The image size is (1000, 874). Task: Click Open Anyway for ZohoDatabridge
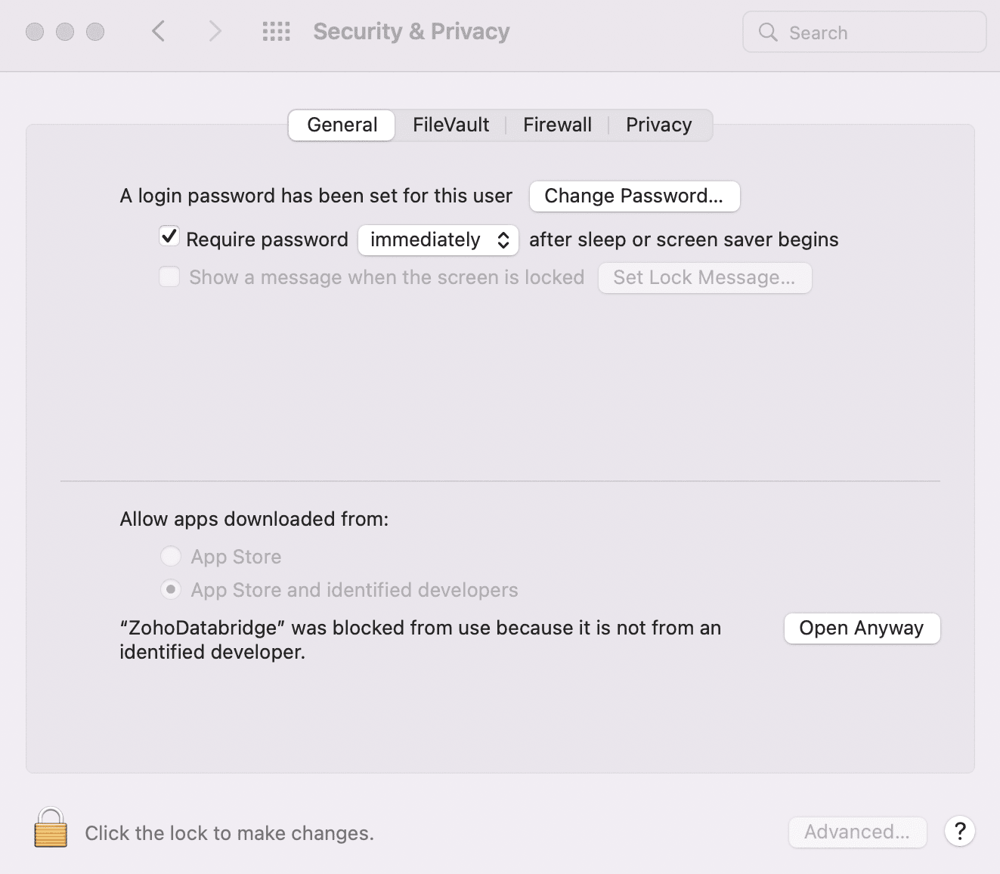click(x=862, y=628)
